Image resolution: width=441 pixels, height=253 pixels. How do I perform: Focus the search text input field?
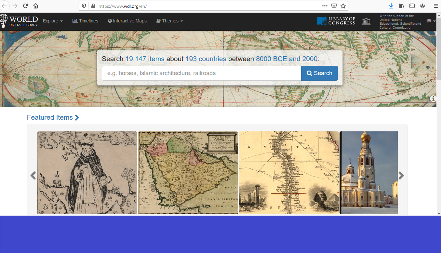pyautogui.click(x=202, y=73)
